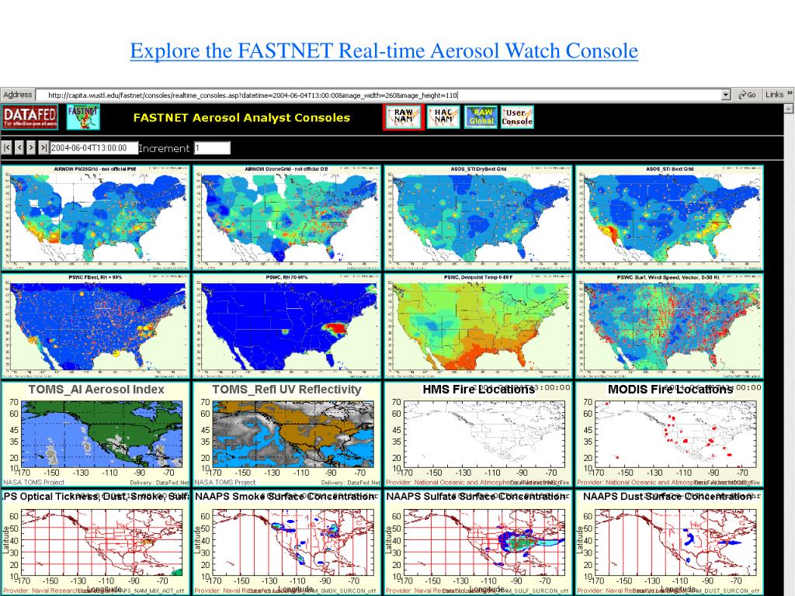Open the ASOS_STI DryBext Grid map
795x596 pixels.
click(478, 218)
